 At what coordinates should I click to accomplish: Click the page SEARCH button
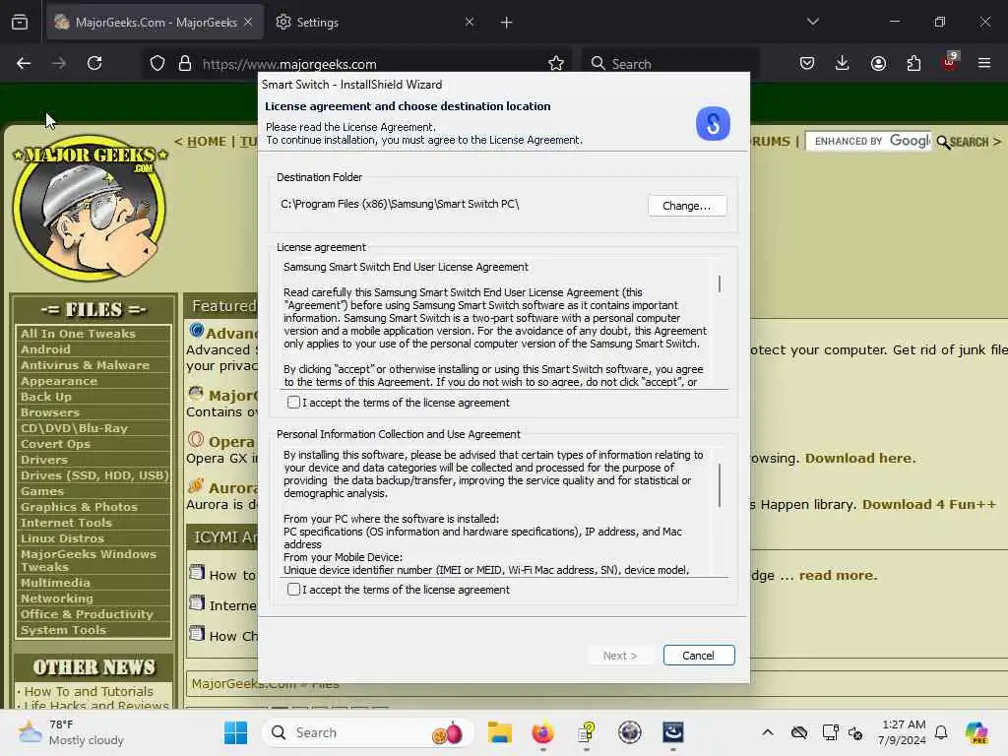coord(962,142)
